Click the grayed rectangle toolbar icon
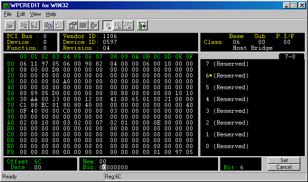Image resolution: width=308 pixels, height=182 pixels. pyautogui.click(x=83, y=25)
